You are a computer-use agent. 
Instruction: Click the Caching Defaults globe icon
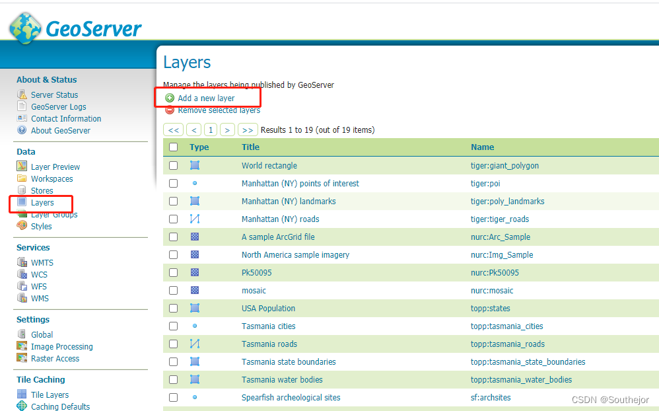click(22, 406)
